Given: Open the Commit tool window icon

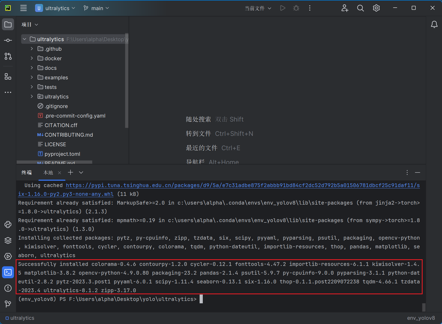Looking at the screenshot, I should click(x=8, y=40).
